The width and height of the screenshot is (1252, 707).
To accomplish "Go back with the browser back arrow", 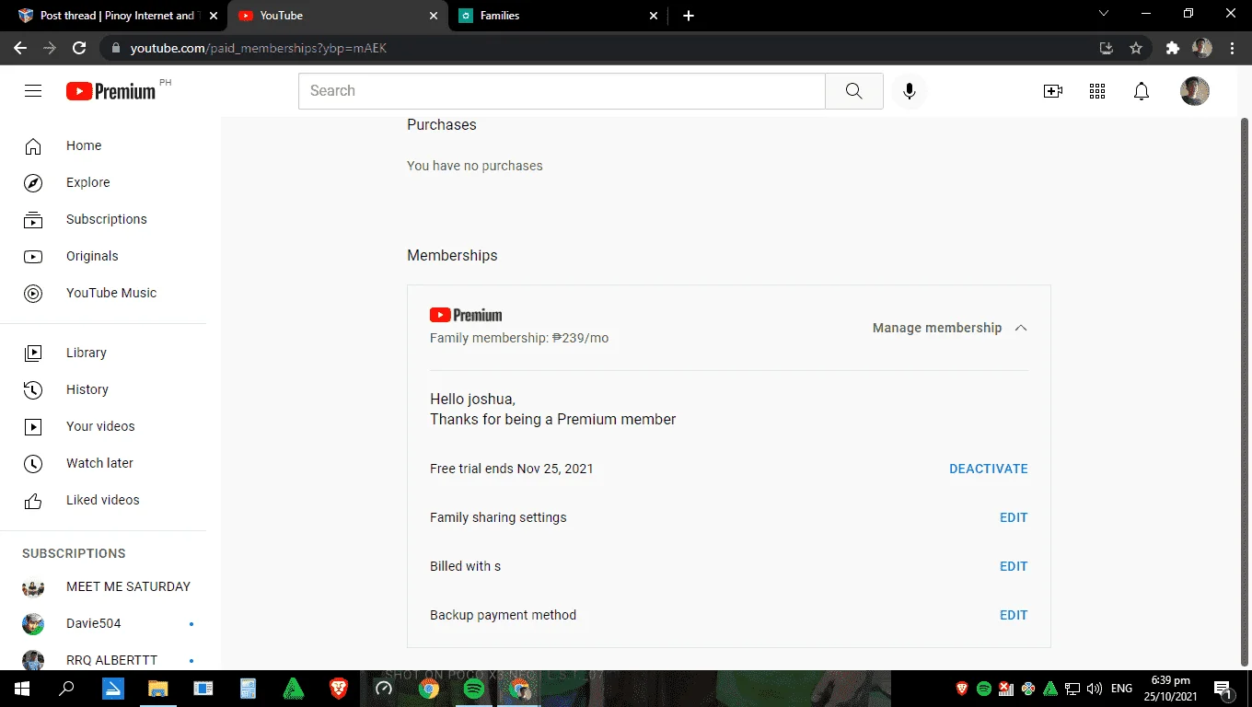I will point(20,48).
